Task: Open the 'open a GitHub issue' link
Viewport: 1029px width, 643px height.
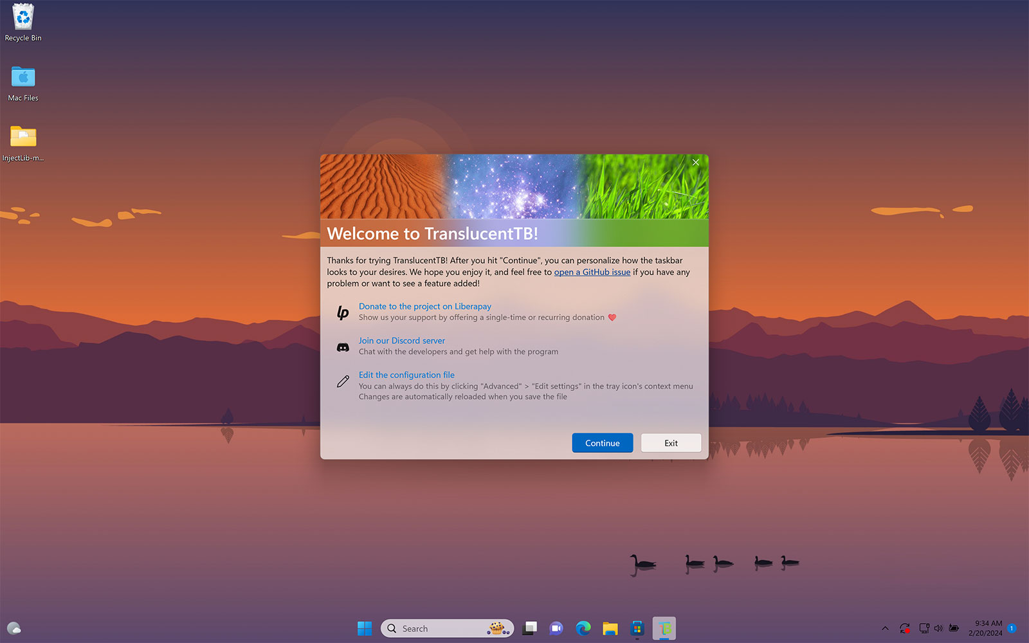Action: pyautogui.click(x=592, y=272)
